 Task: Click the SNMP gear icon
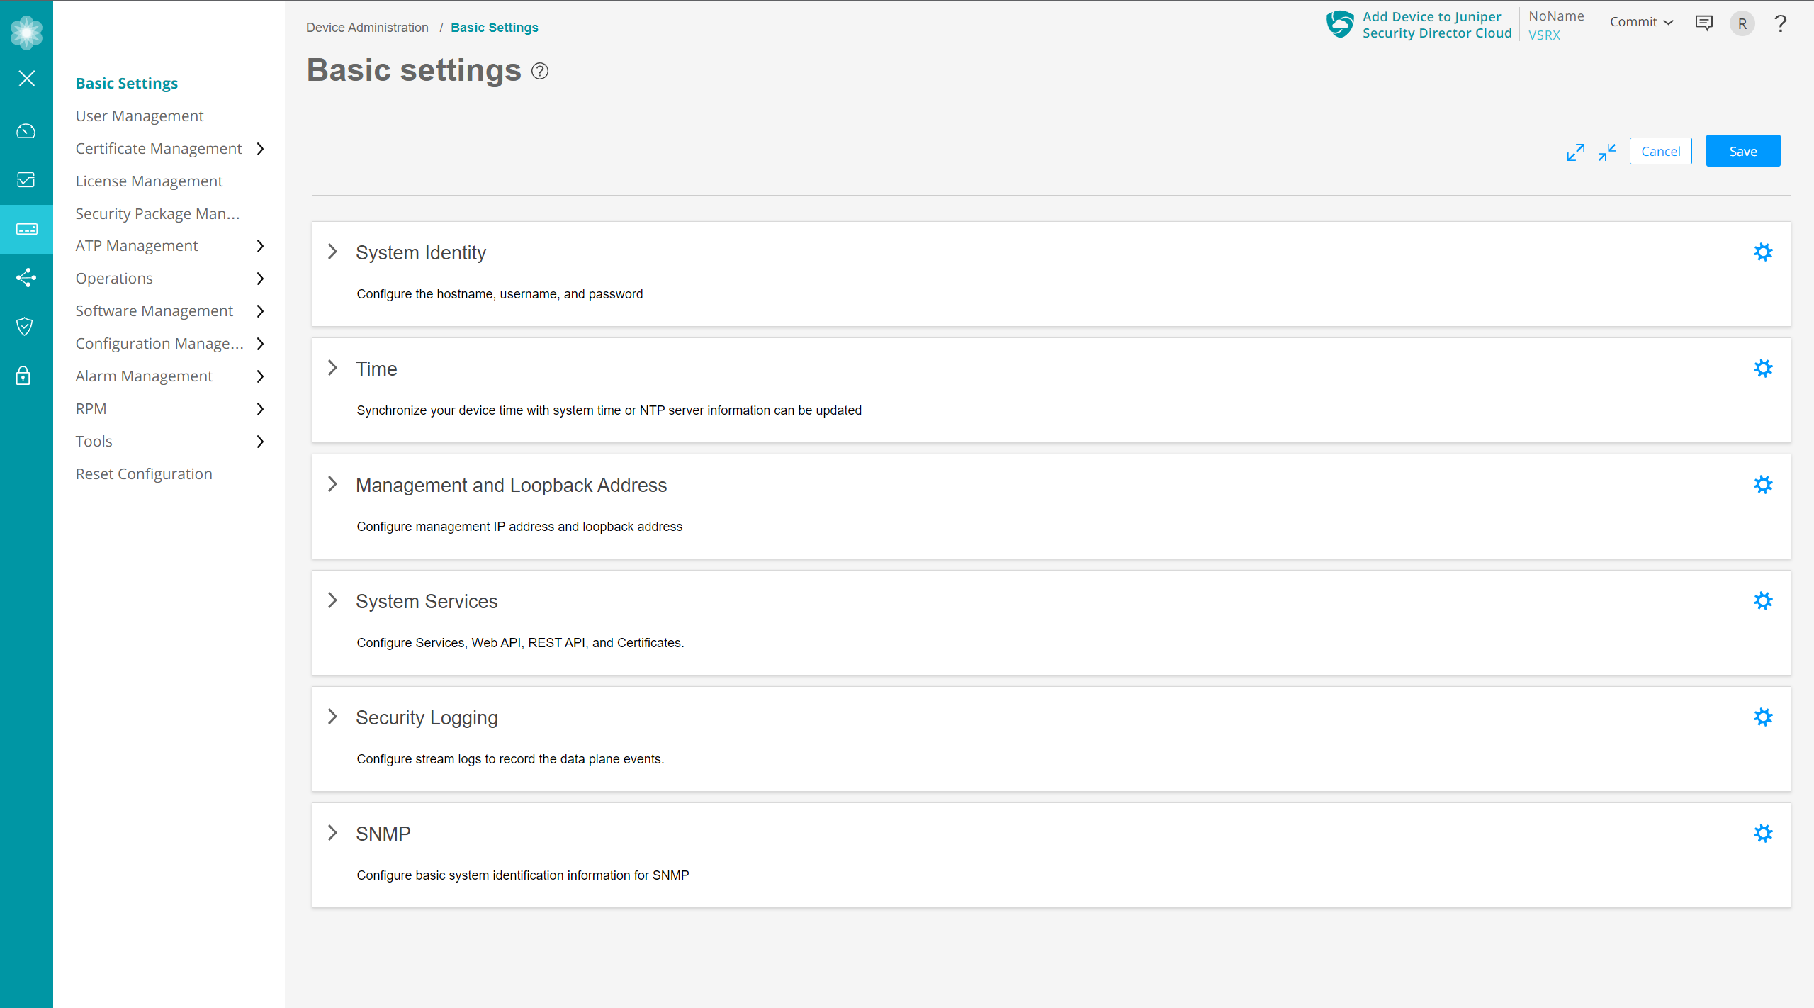coord(1763,833)
